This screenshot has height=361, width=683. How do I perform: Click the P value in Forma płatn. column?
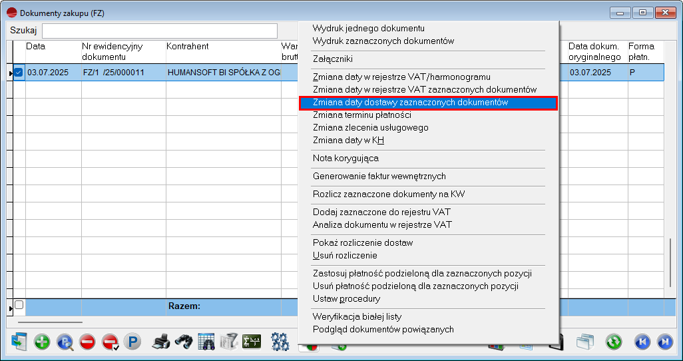[x=646, y=73]
